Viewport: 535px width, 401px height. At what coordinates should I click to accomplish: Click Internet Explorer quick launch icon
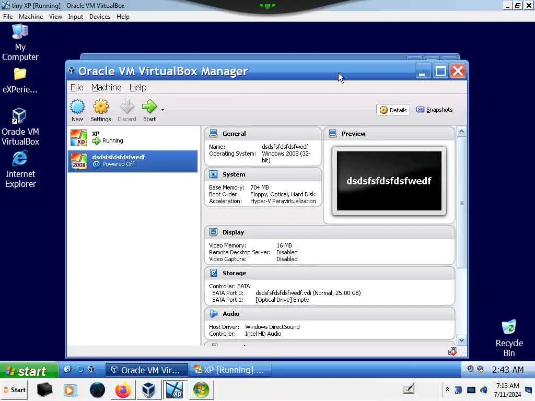[x=79, y=369]
